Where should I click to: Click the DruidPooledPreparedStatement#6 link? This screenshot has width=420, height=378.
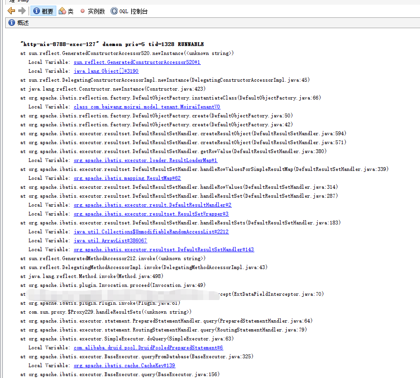click(x=148, y=347)
